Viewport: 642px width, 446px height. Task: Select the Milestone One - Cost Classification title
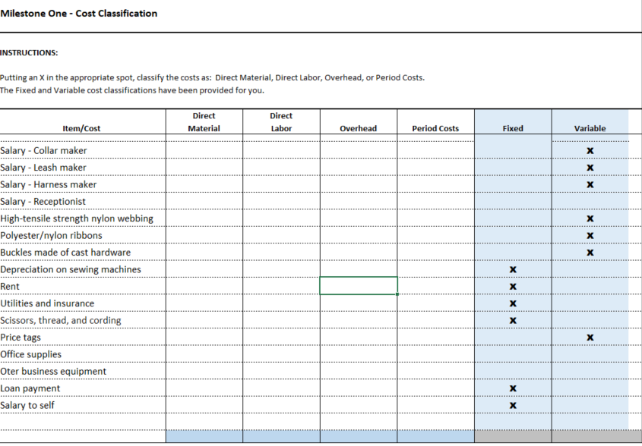pyautogui.click(x=79, y=13)
